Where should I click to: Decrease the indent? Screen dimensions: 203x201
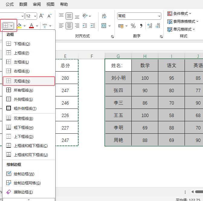click(85, 25)
